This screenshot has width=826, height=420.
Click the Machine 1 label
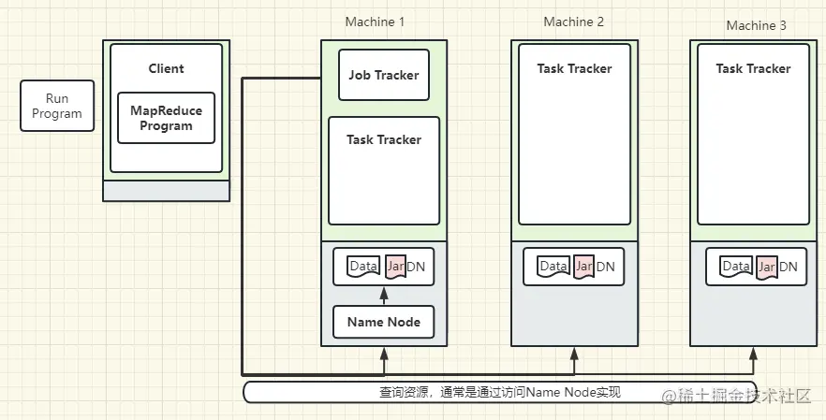375,22
